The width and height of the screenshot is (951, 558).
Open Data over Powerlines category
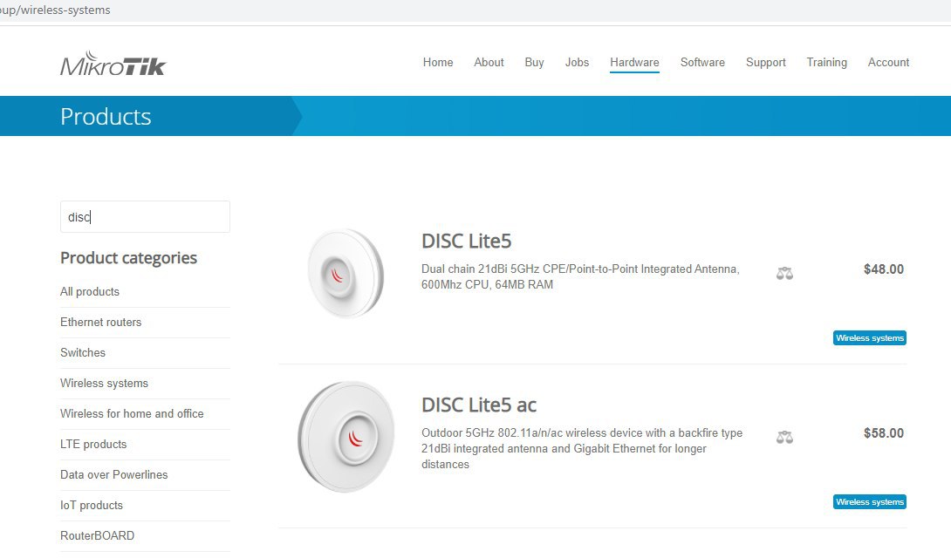pos(114,474)
